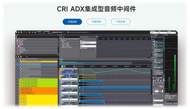Open the 产品手册 product manual
The image size is (190, 109).
click(121, 22)
